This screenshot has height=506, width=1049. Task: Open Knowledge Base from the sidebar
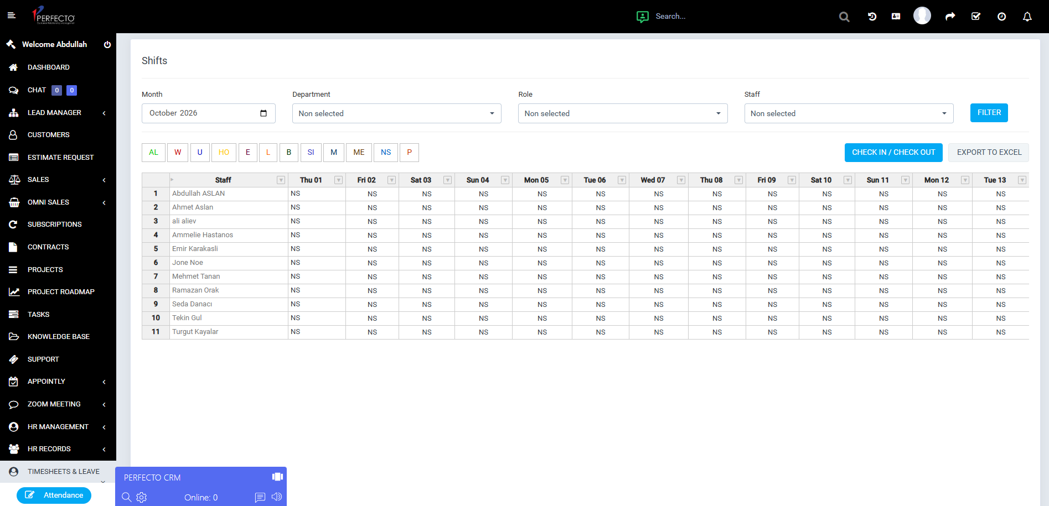[58, 337]
